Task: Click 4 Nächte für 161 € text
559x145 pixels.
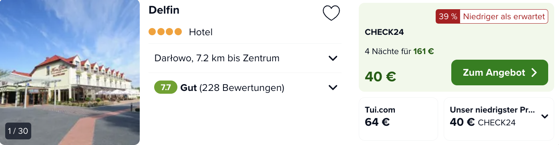Action: click(400, 51)
